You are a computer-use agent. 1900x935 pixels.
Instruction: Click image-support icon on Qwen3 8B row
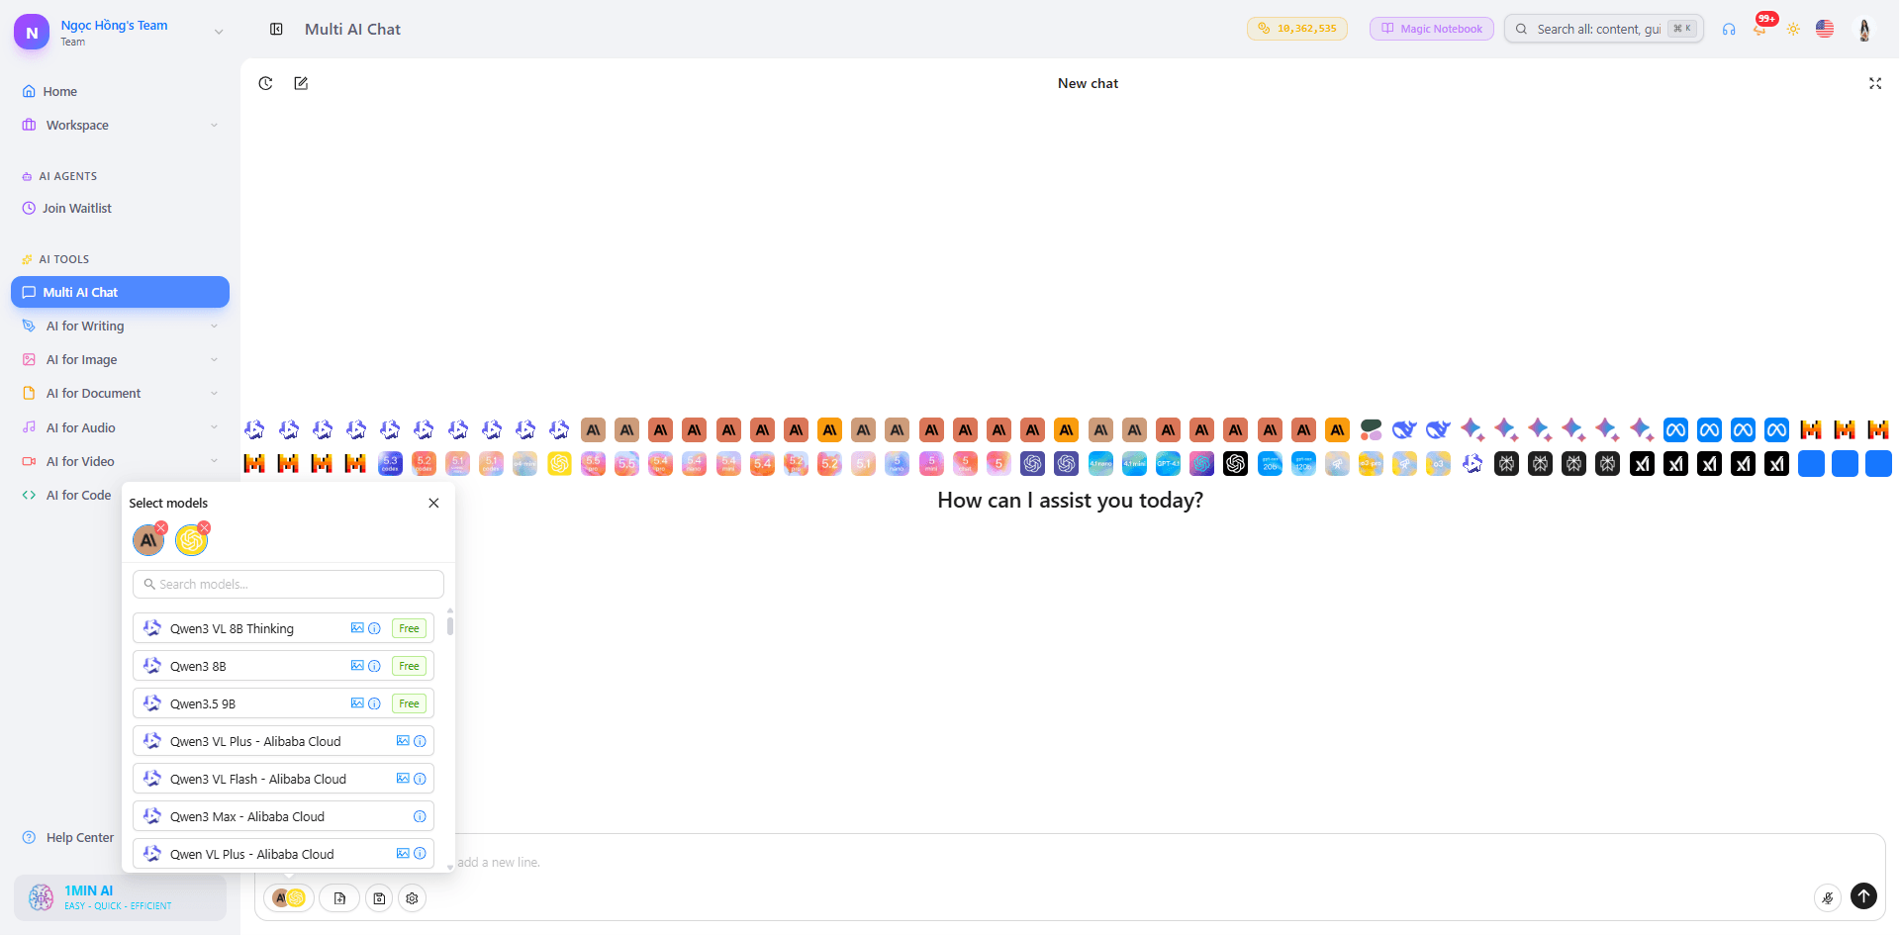pyautogui.click(x=357, y=666)
